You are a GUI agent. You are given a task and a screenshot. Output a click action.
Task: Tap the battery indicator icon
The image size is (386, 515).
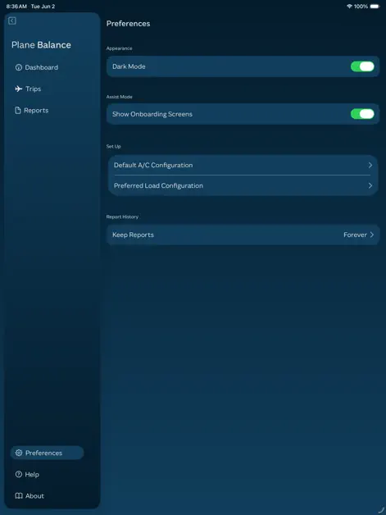(x=375, y=7)
